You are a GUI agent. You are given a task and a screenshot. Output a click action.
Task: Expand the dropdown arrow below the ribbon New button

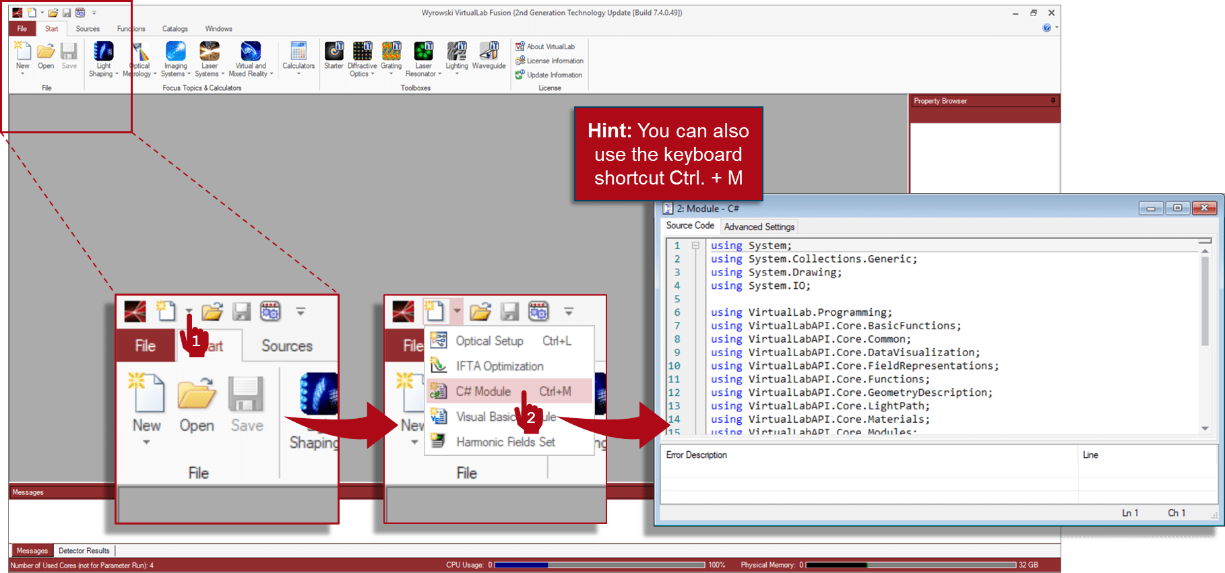22,73
